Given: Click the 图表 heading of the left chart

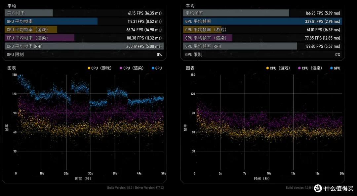Looking at the screenshot, I should click(12, 68).
